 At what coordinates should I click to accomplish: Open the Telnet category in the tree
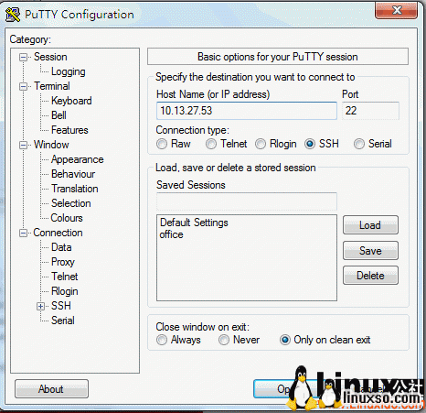coord(65,277)
